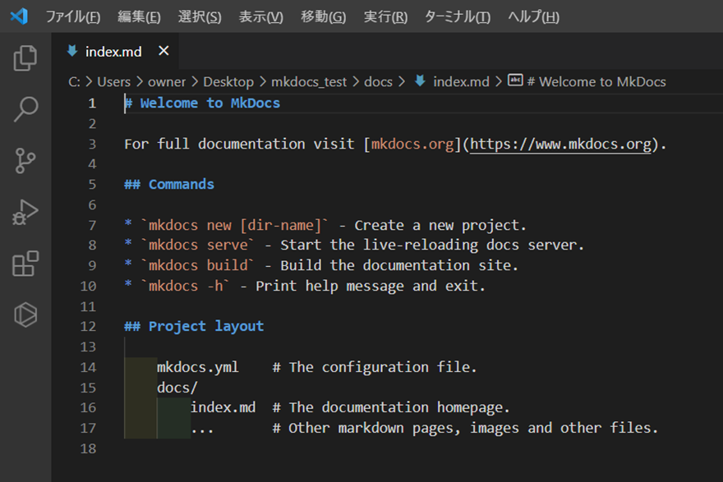The image size is (723, 482).
Task: Open the ターミナル(T) menu
Action: [457, 17]
